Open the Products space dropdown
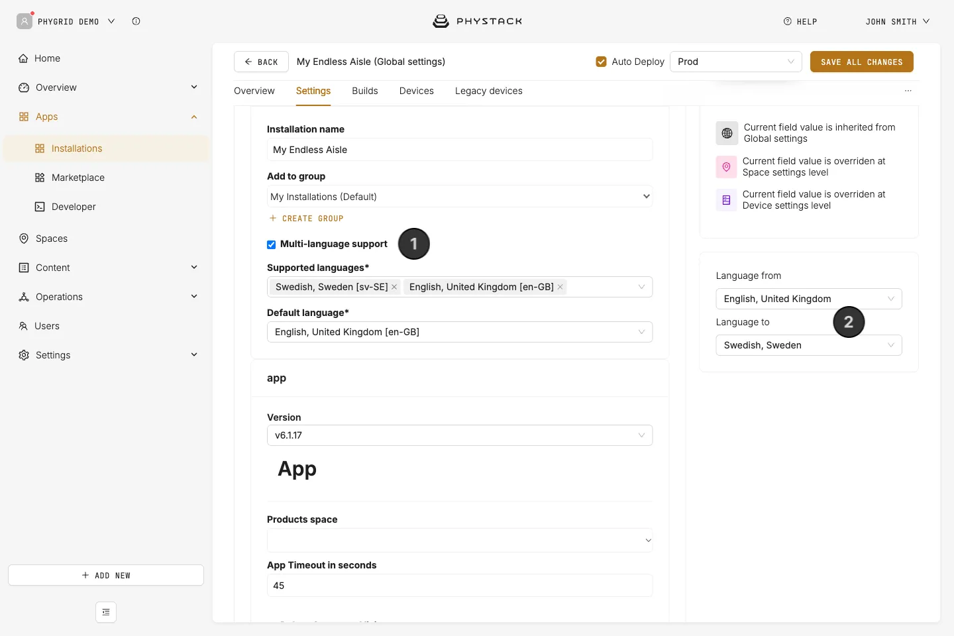Viewport: 954px width, 636px height. (460, 540)
